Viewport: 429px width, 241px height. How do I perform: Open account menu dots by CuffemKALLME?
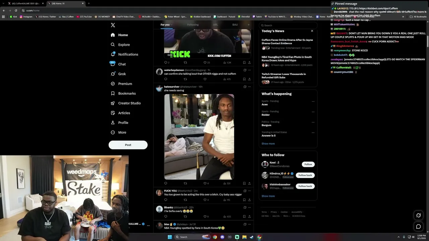click(x=148, y=226)
